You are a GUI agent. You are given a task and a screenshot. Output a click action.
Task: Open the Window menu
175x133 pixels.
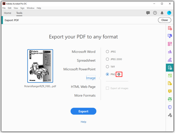pos(30,8)
